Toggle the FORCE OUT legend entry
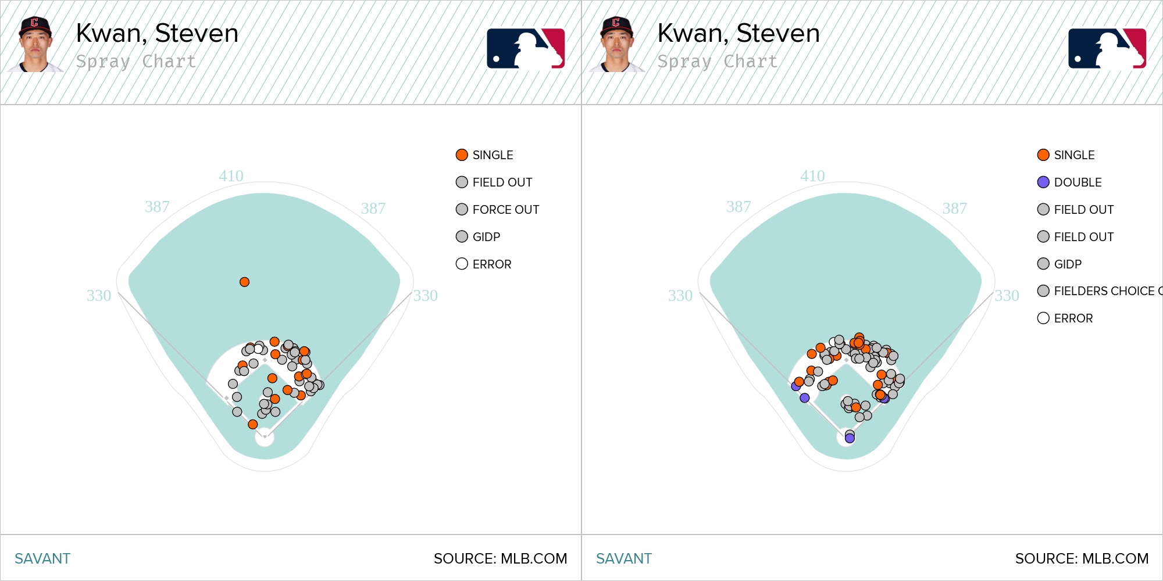 pos(498,210)
